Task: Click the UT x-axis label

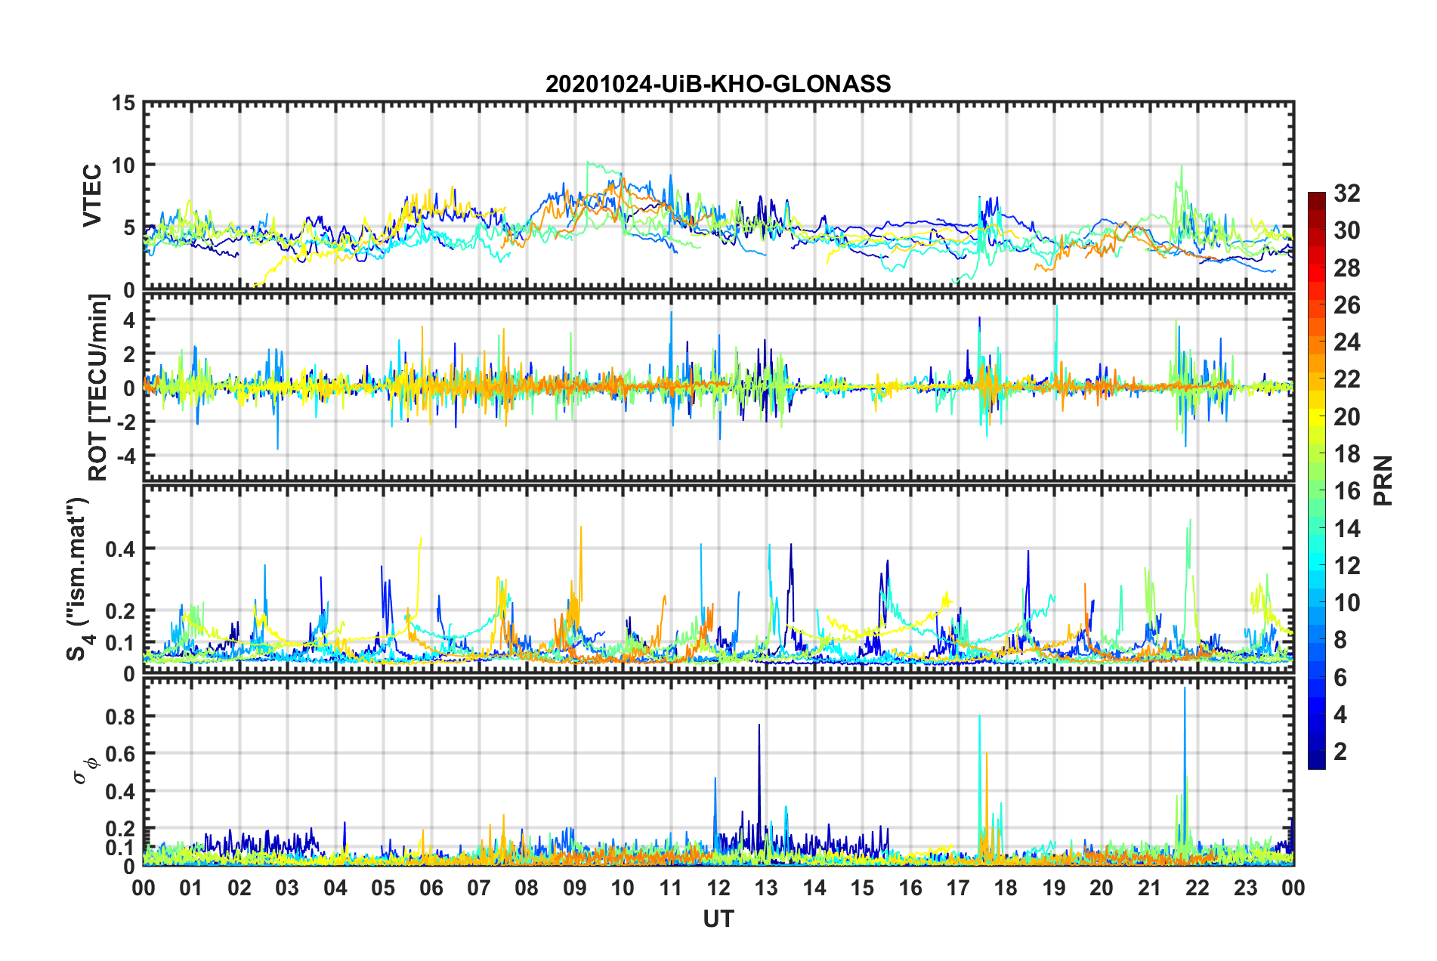Action: (718, 919)
